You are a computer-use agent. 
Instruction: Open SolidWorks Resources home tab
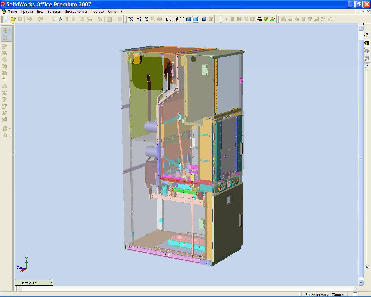[367, 35]
